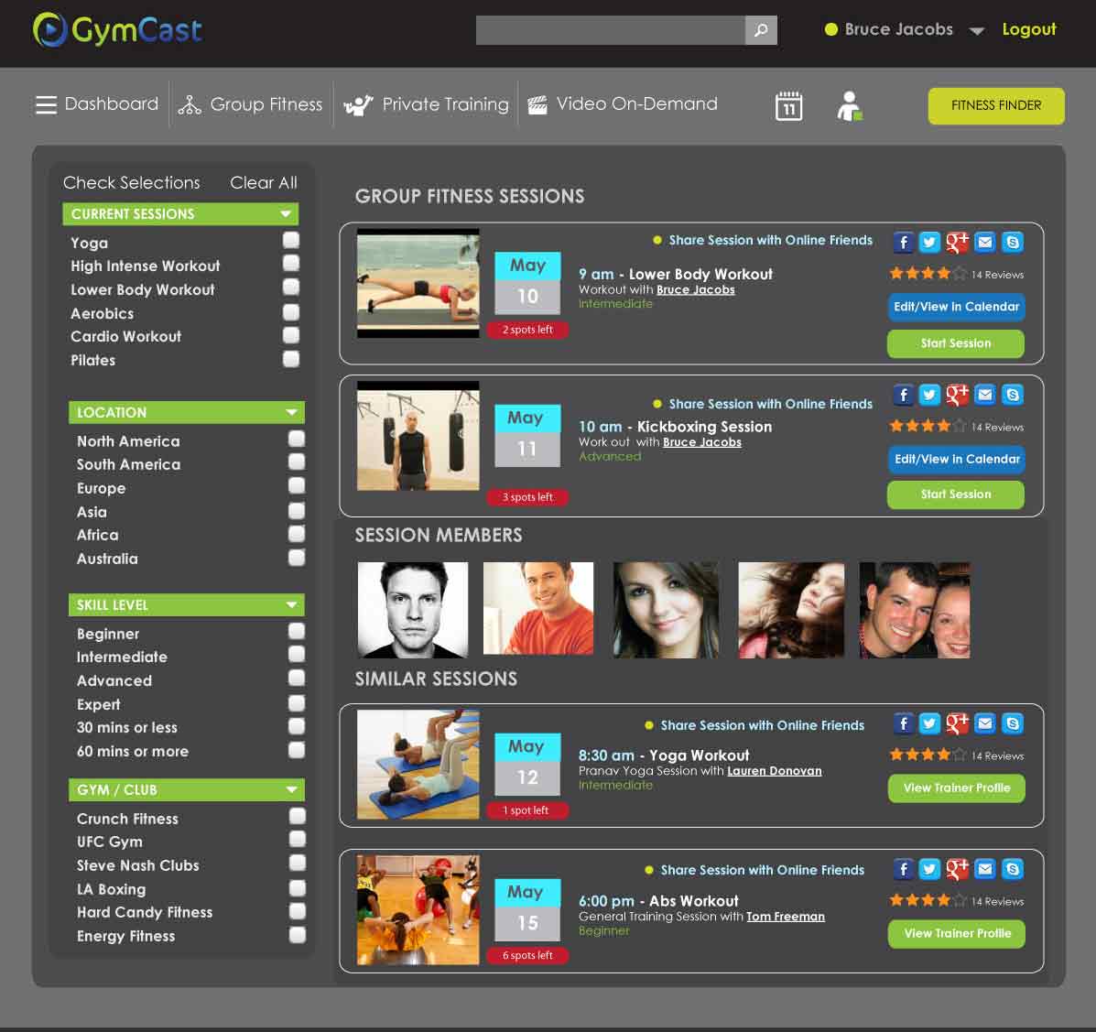Select the UFC Gym checkbox

[297, 839]
